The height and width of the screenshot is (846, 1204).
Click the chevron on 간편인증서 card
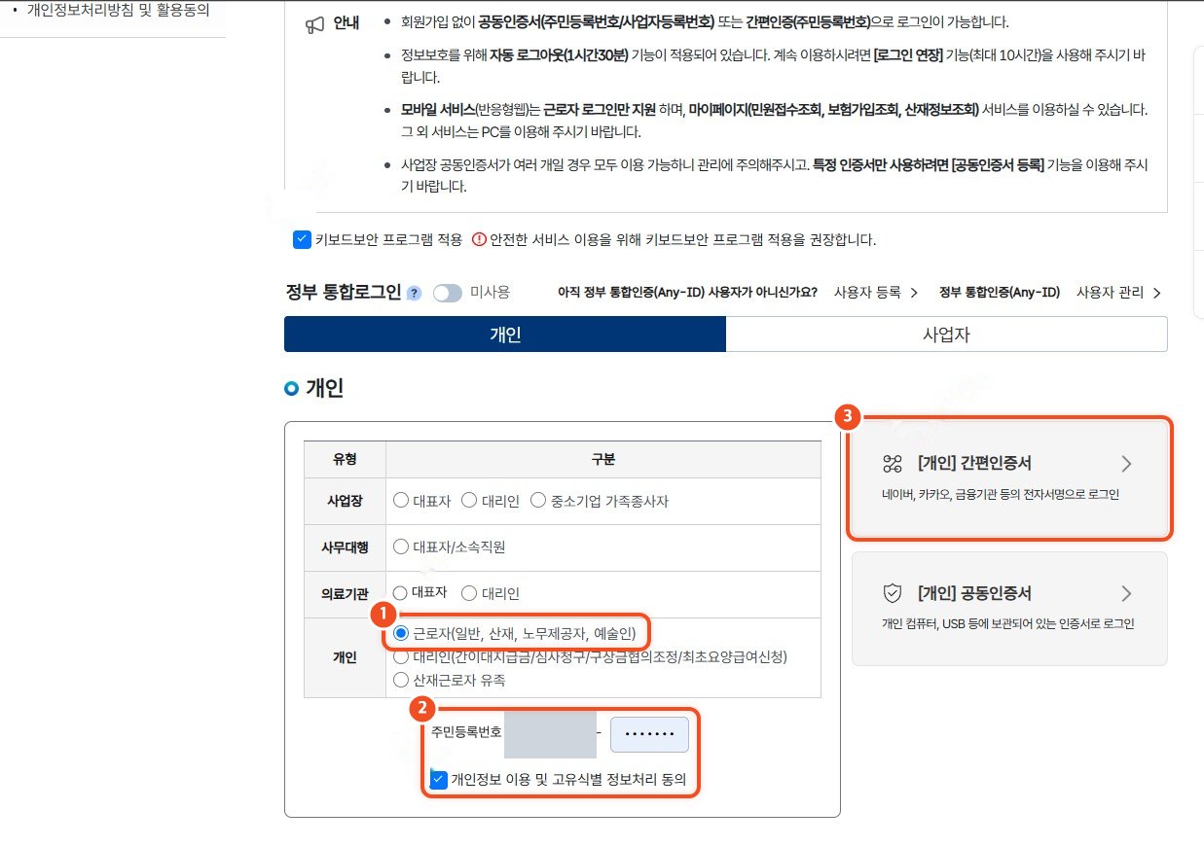(1126, 463)
